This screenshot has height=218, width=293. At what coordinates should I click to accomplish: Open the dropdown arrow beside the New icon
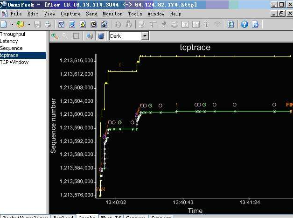tap(12, 24)
